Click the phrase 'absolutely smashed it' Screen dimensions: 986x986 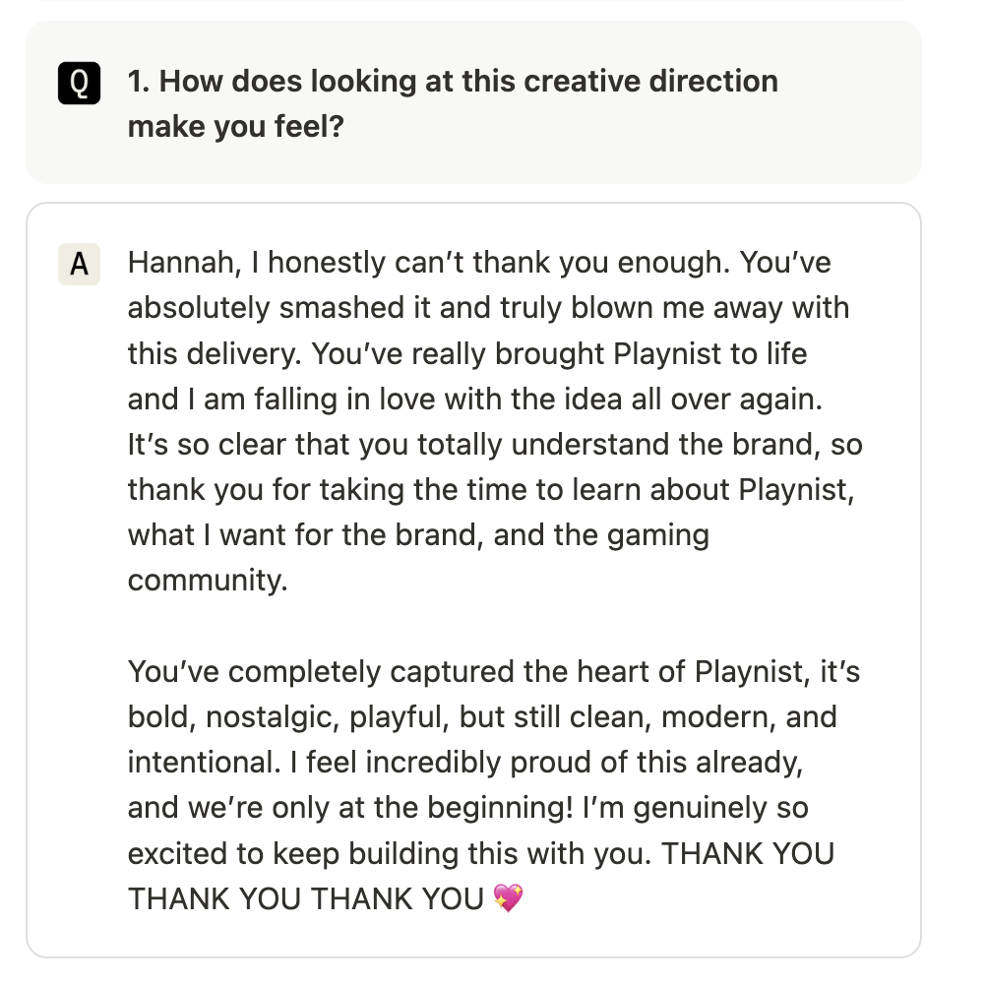pos(278,308)
